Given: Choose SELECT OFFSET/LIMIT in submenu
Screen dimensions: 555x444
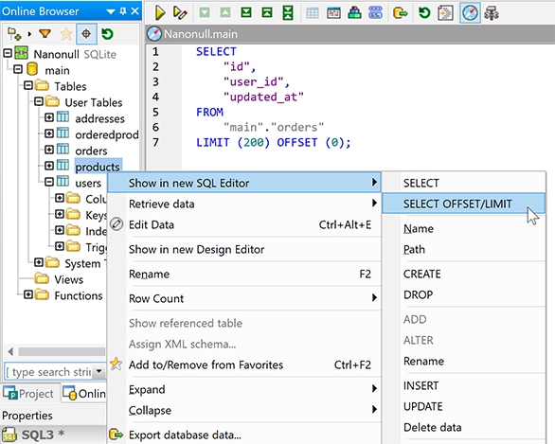Looking at the screenshot, I should point(464,204).
